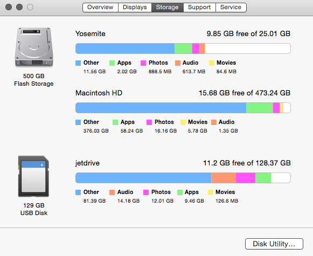Click the yellow Movies swatch under Macintosh HD

[x=183, y=122]
